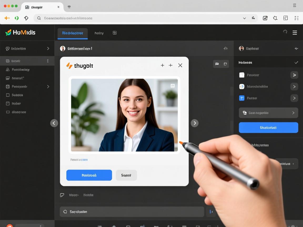Click the three-dot options icon on the sidebar row
Viewport: 303px width, 227px height.
click(x=48, y=61)
